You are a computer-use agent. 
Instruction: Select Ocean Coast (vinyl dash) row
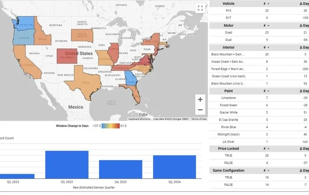259,76
